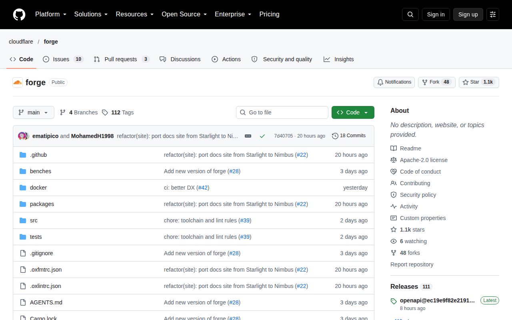Switch to the Actions tab
Viewport: 512px width, 320px height.
tap(226, 59)
